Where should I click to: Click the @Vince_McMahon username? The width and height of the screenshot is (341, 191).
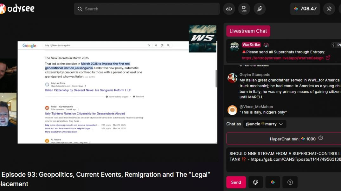tap(256, 107)
